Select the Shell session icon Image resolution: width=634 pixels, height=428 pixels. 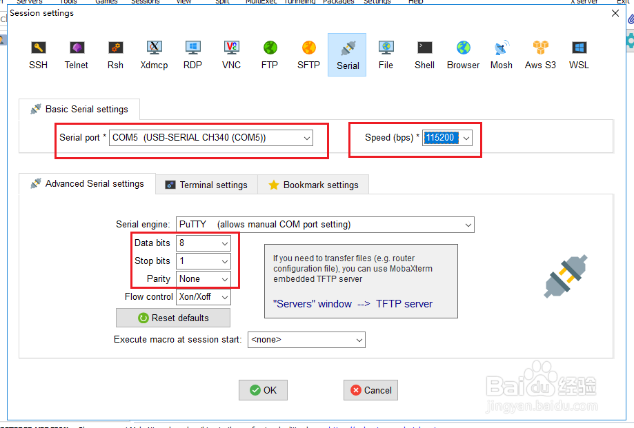[424, 55]
